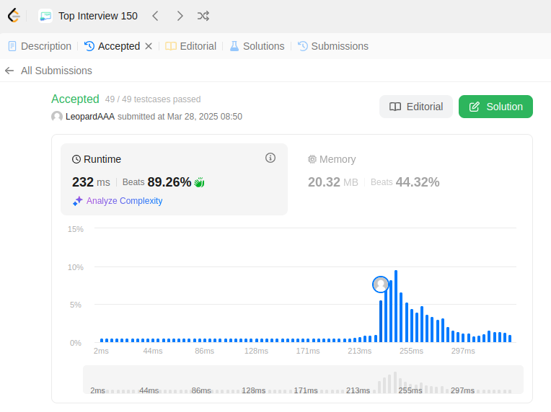Screen dimensions: 551x412
Task: Click the Top Interview 150 list icon
Action: click(45, 16)
